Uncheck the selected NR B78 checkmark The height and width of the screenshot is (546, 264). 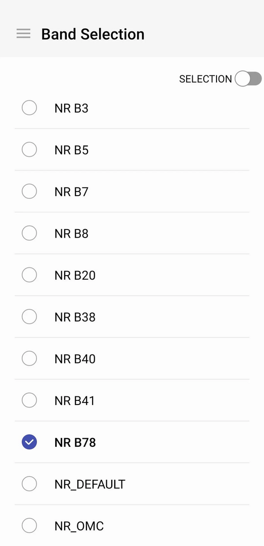[x=29, y=442]
